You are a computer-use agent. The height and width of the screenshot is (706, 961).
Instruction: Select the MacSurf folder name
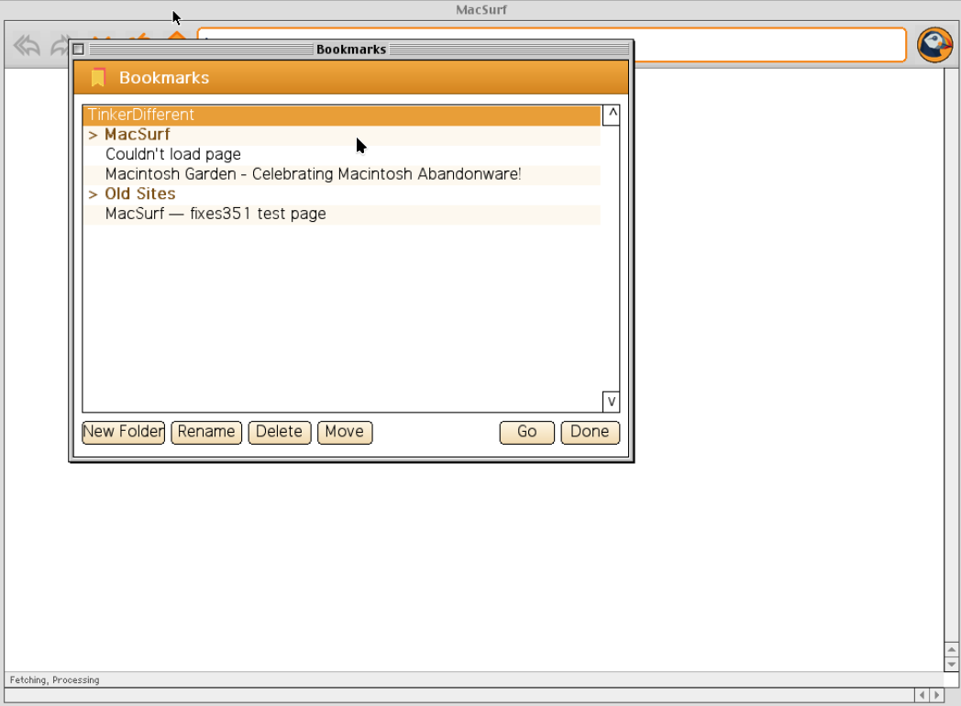coord(138,134)
